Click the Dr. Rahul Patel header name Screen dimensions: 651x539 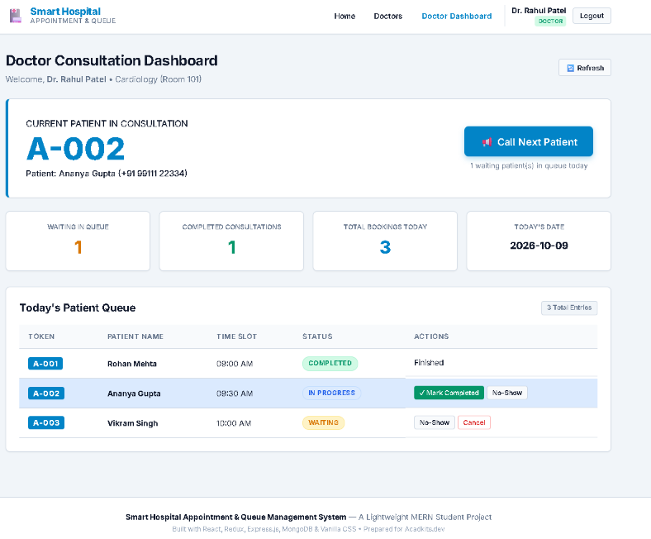click(x=539, y=11)
